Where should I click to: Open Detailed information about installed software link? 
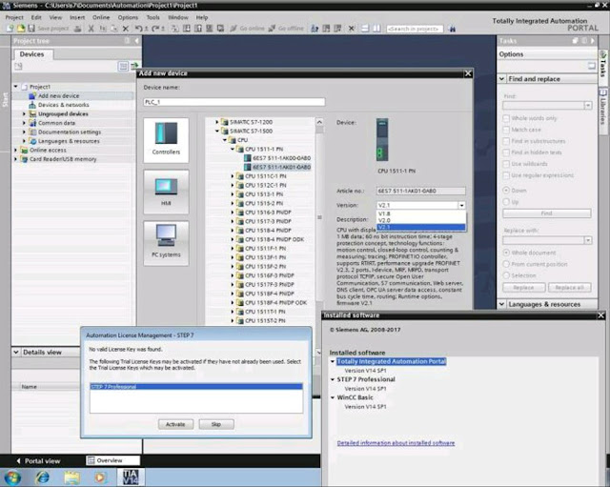(x=396, y=442)
